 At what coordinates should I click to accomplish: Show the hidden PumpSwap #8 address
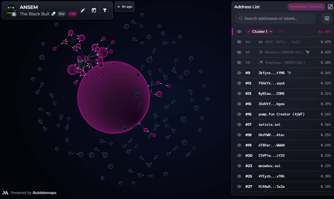pos(239,62)
